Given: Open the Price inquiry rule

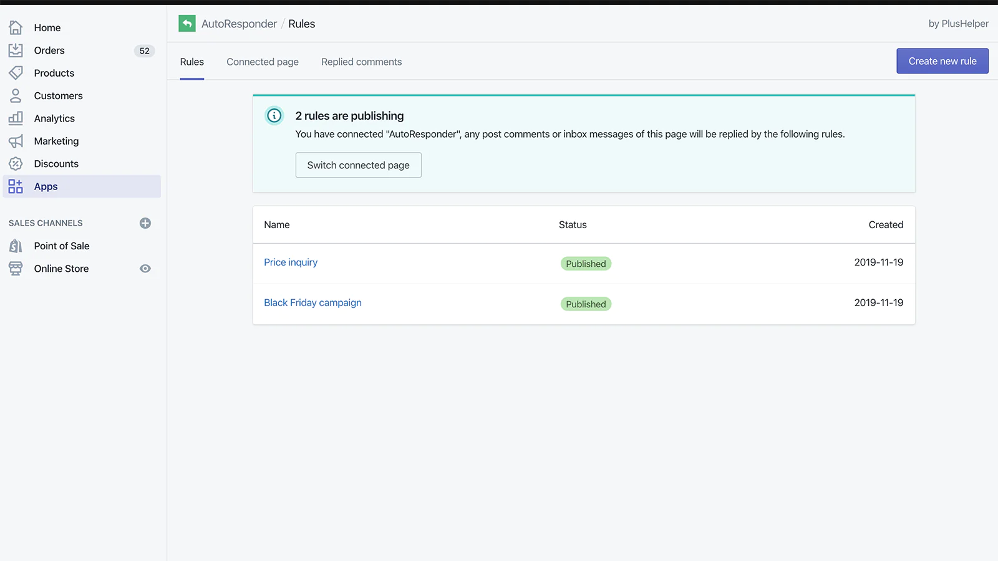Looking at the screenshot, I should coord(290,262).
